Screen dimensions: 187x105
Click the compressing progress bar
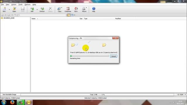coord(89,56)
